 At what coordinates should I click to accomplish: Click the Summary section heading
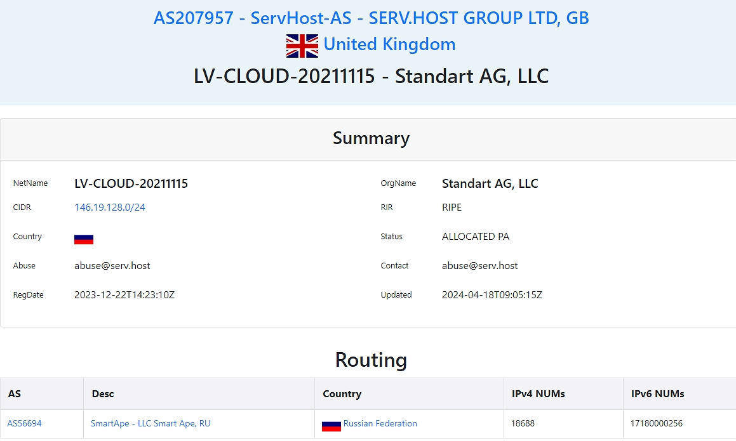tap(371, 138)
